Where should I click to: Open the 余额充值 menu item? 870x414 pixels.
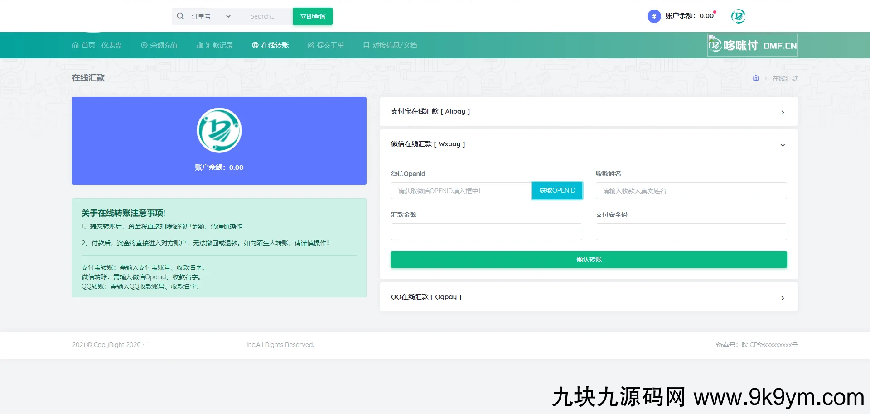pyautogui.click(x=159, y=45)
